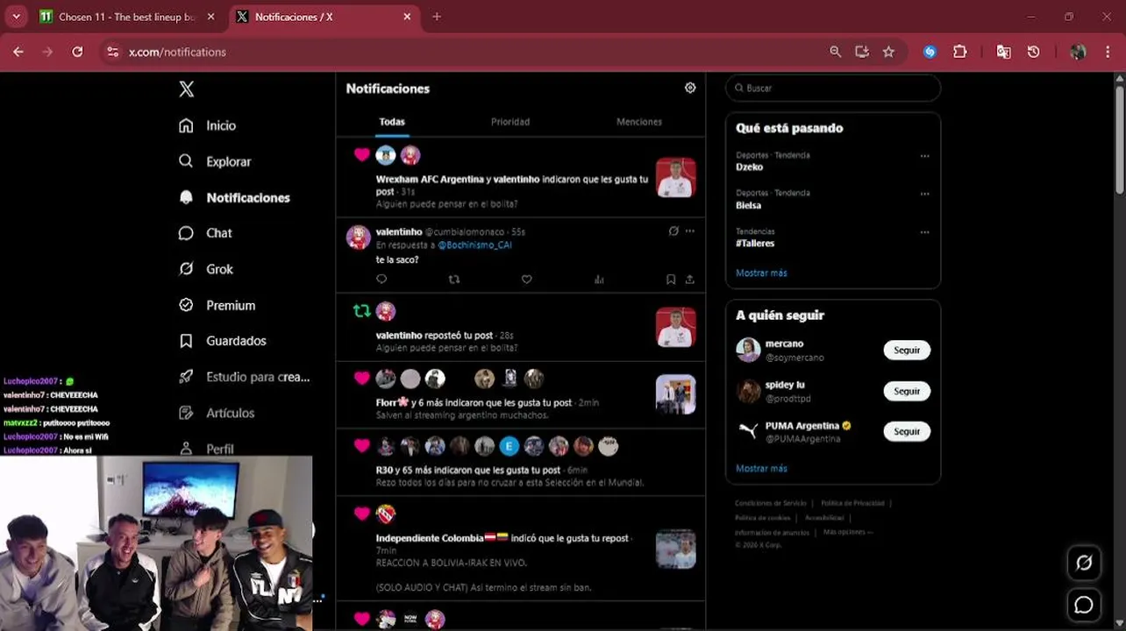Open Artículos in sidebar
The height and width of the screenshot is (631, 1126).
point(217,413)
